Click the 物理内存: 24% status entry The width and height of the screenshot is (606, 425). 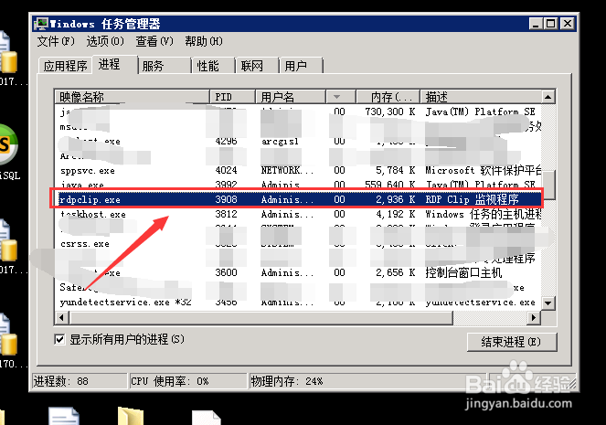[368, 381]
